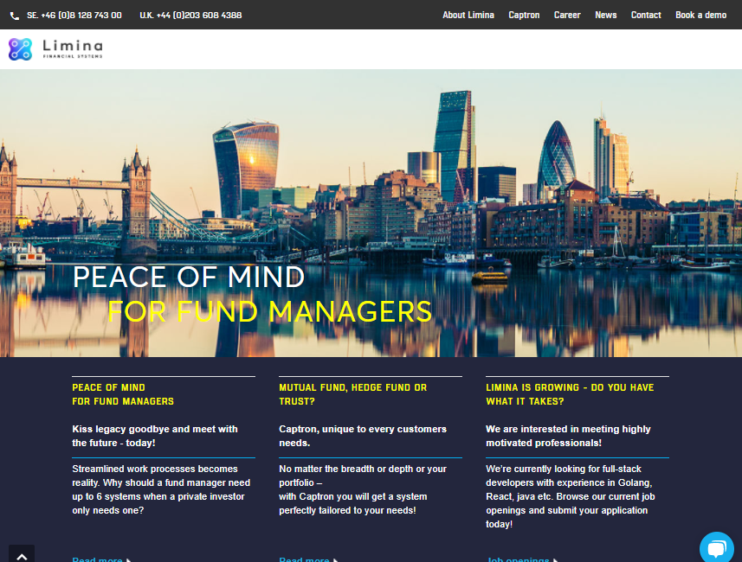This screenshot has width=742, height=562.
Task: Click the colorful circle emblem of the logo
Action: (19, 48)
